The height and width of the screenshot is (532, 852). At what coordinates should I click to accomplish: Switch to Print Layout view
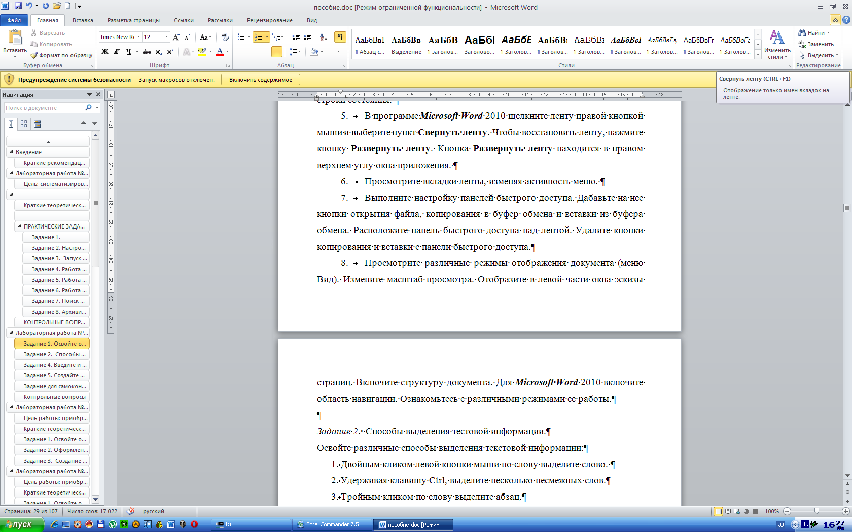[x=718, y=511]
